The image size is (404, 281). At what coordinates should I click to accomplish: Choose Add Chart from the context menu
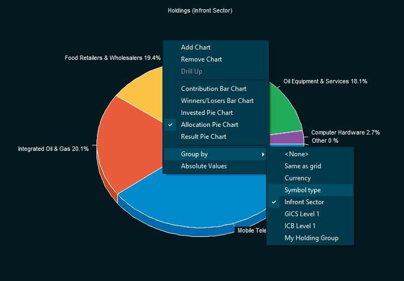pos(216,47)
